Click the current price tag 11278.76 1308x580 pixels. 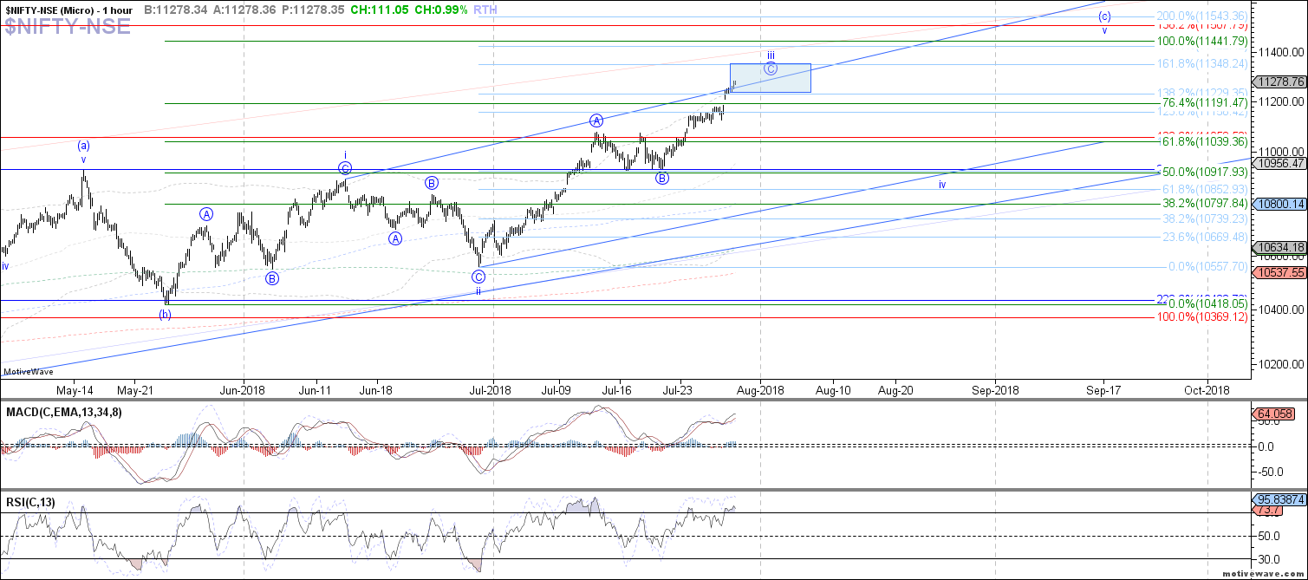pos(1279,82)
